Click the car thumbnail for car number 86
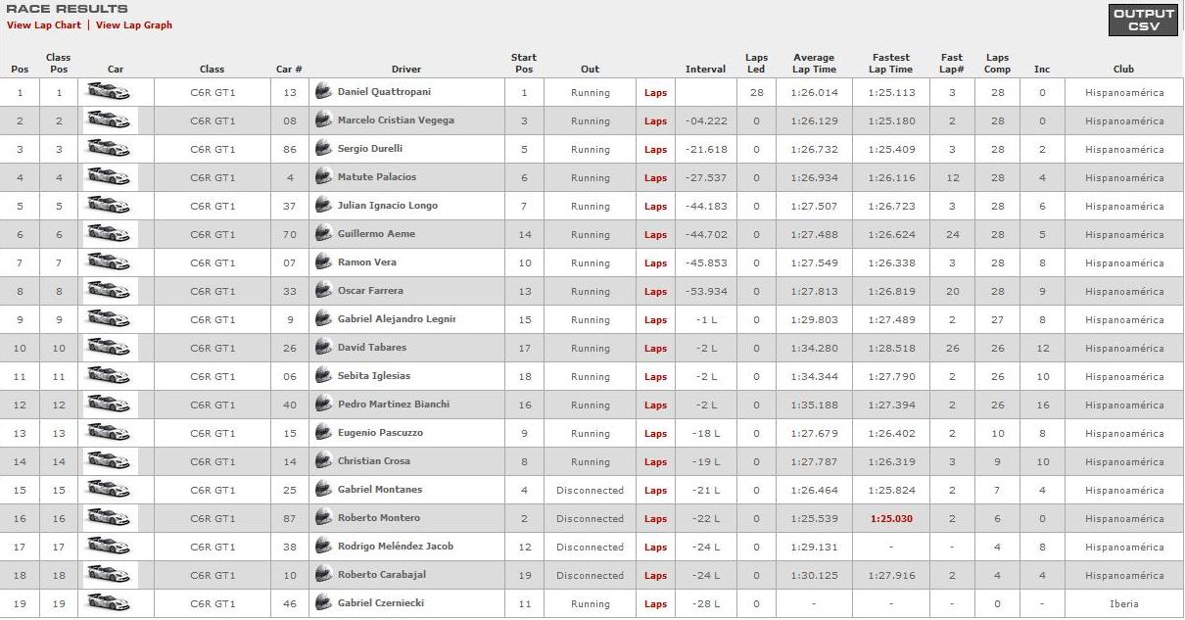Viewport: 1185px width, 620px height. (109, 149)
